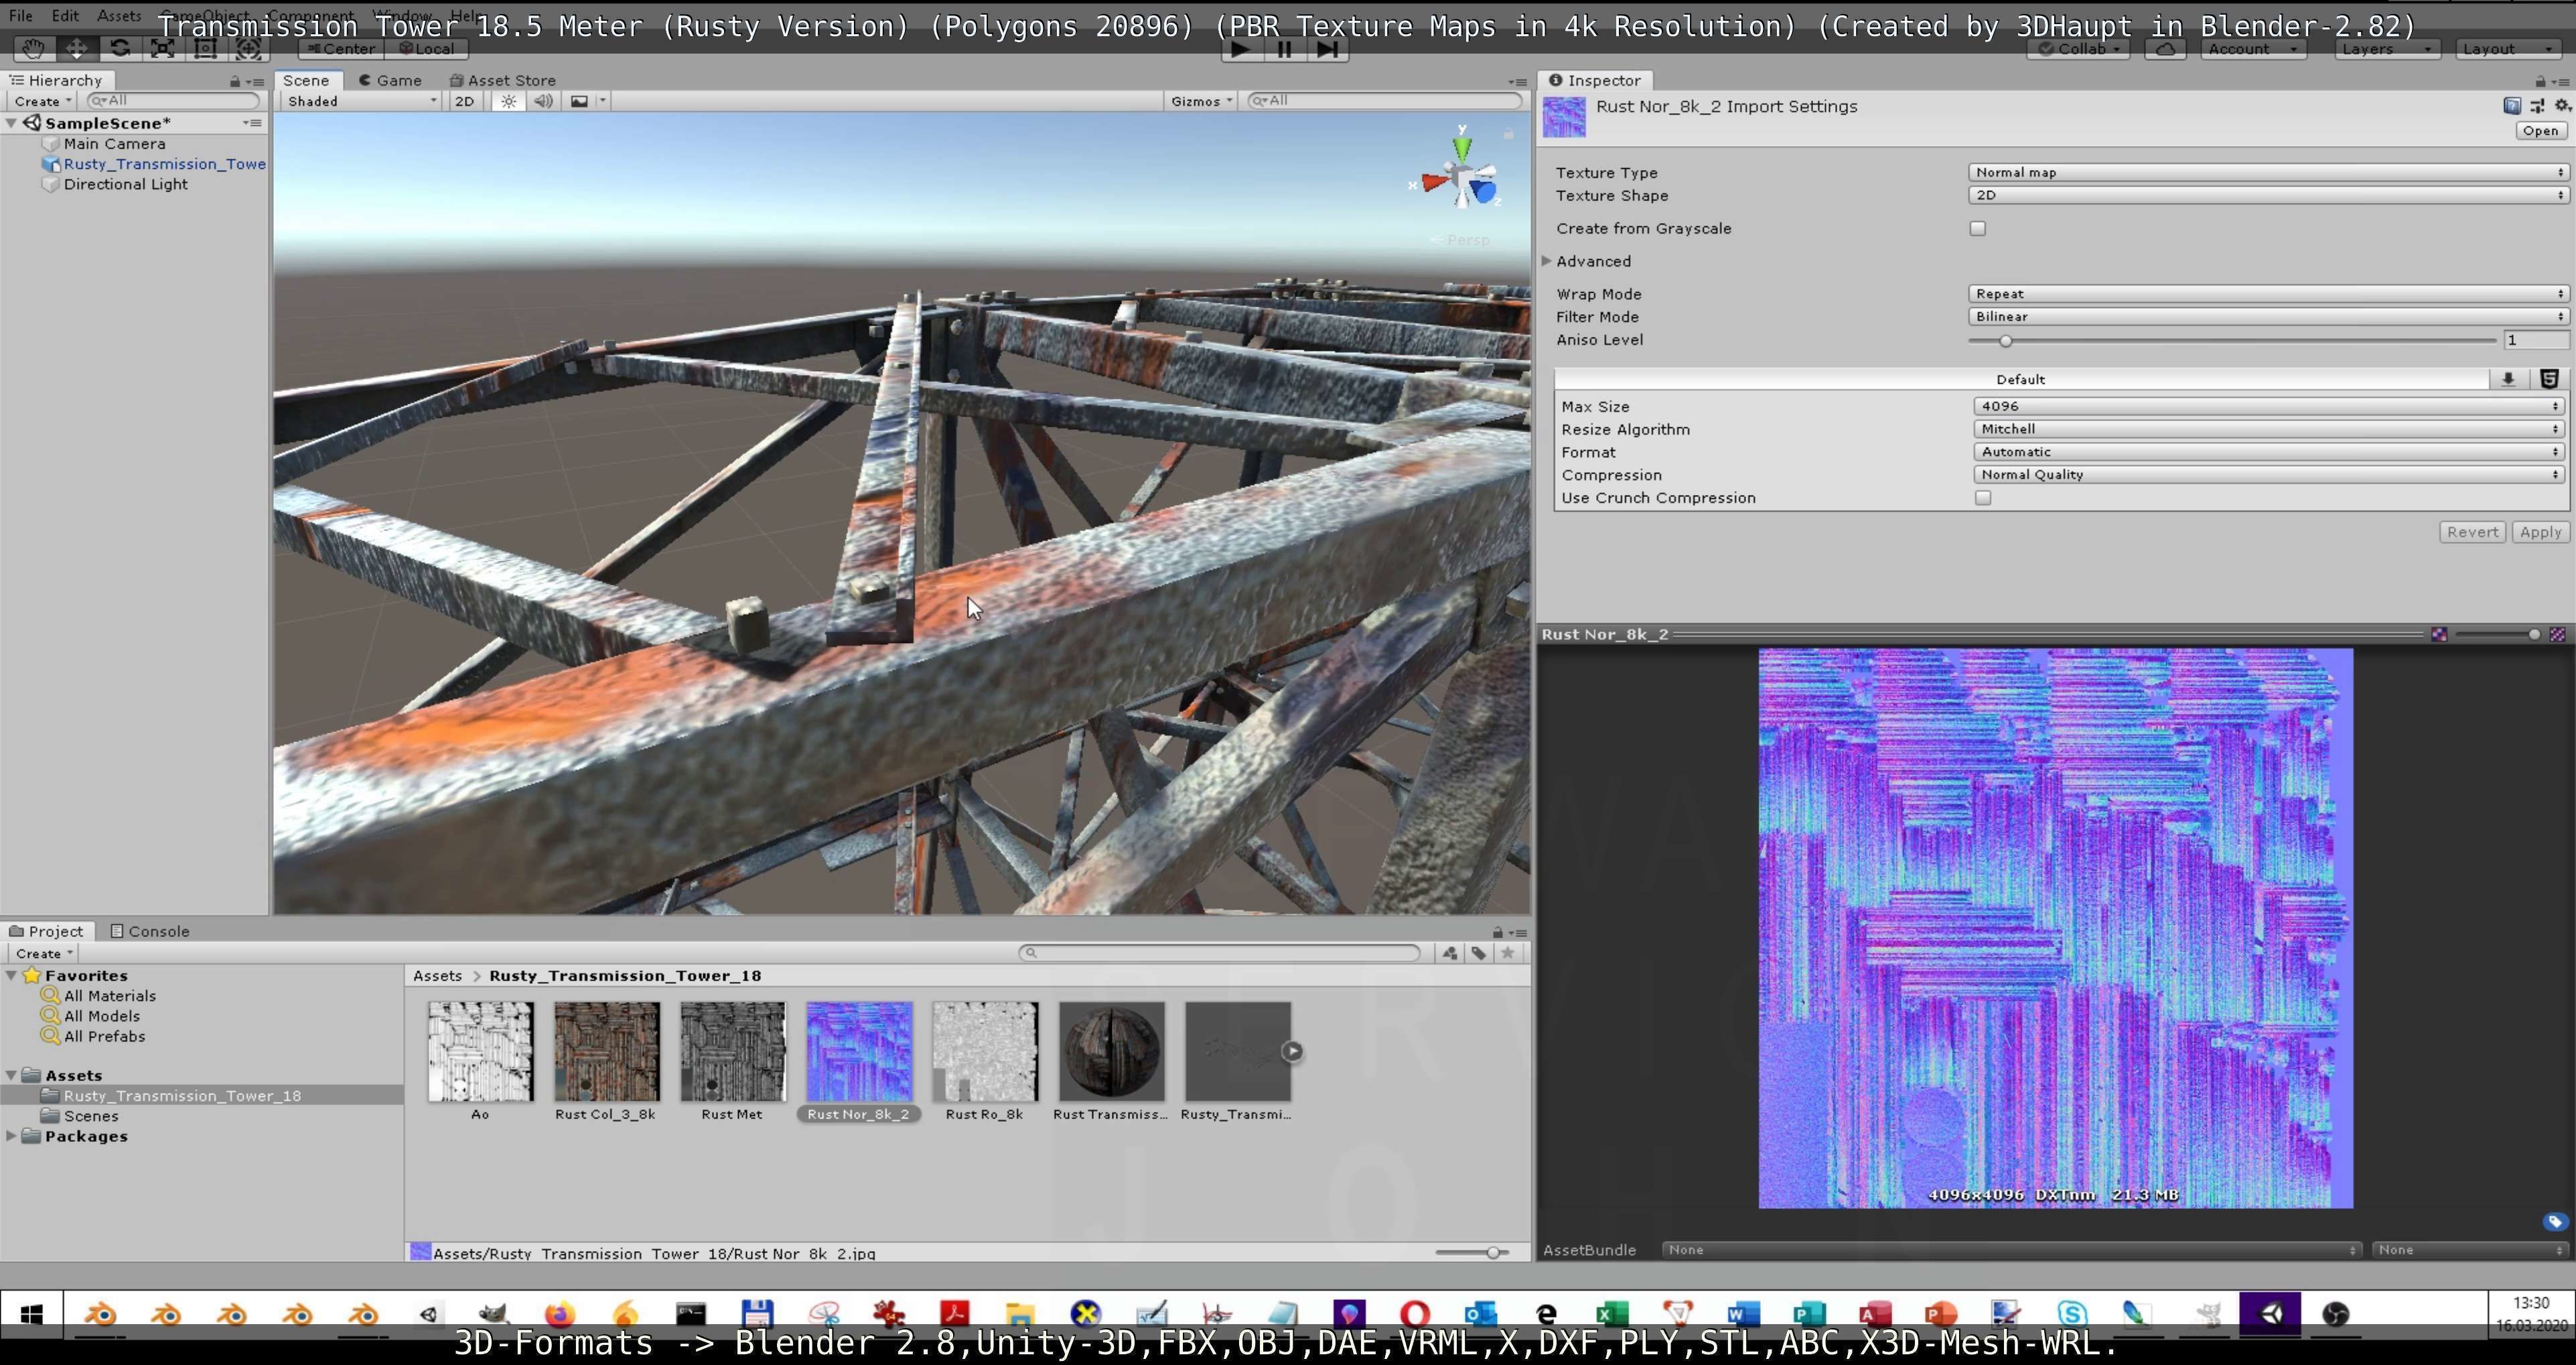Toggle pivot mode Center button
The height and width of the screenshot is (1365, 2576).
point(340,48)
